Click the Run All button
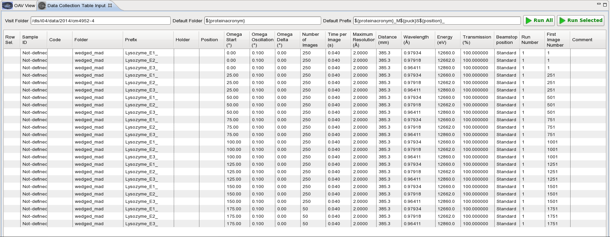The image size is (610, 237). (539, 21)
